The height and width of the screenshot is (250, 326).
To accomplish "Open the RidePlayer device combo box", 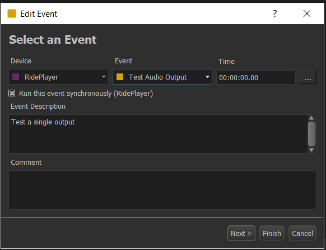I will [58, 77].
